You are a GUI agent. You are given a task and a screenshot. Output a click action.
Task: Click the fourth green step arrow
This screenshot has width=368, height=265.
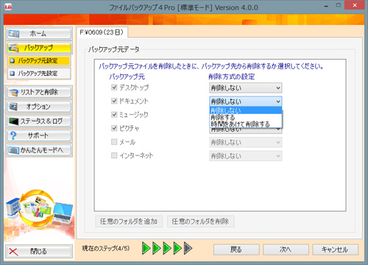[177, 248]
